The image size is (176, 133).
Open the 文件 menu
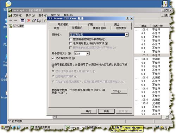(18, 15)
